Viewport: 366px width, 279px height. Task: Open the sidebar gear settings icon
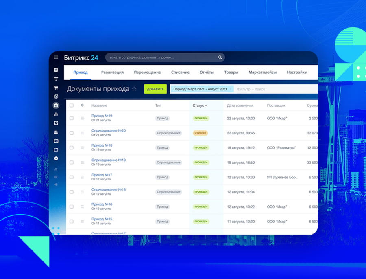56,177
